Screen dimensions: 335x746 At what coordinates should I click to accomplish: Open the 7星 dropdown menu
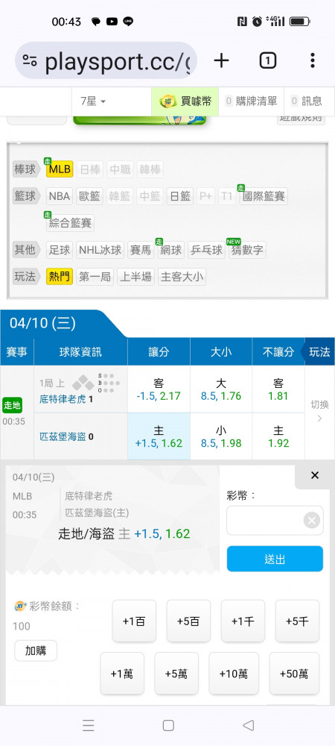[93, 101]
